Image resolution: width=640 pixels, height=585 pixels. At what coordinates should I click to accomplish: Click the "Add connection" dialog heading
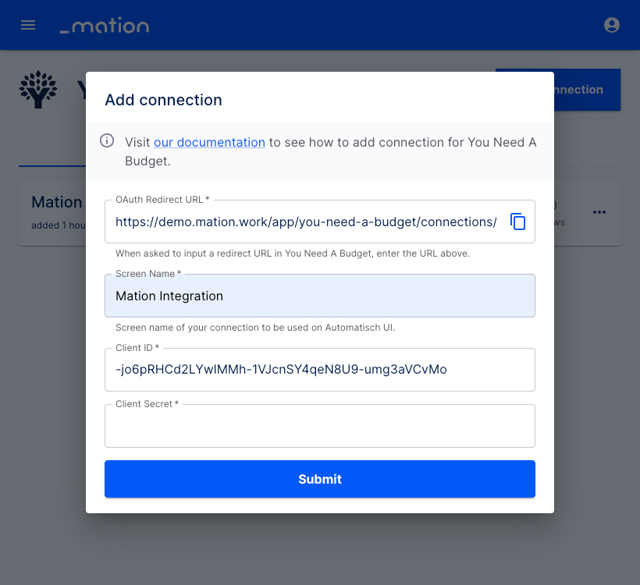(163, 100)
